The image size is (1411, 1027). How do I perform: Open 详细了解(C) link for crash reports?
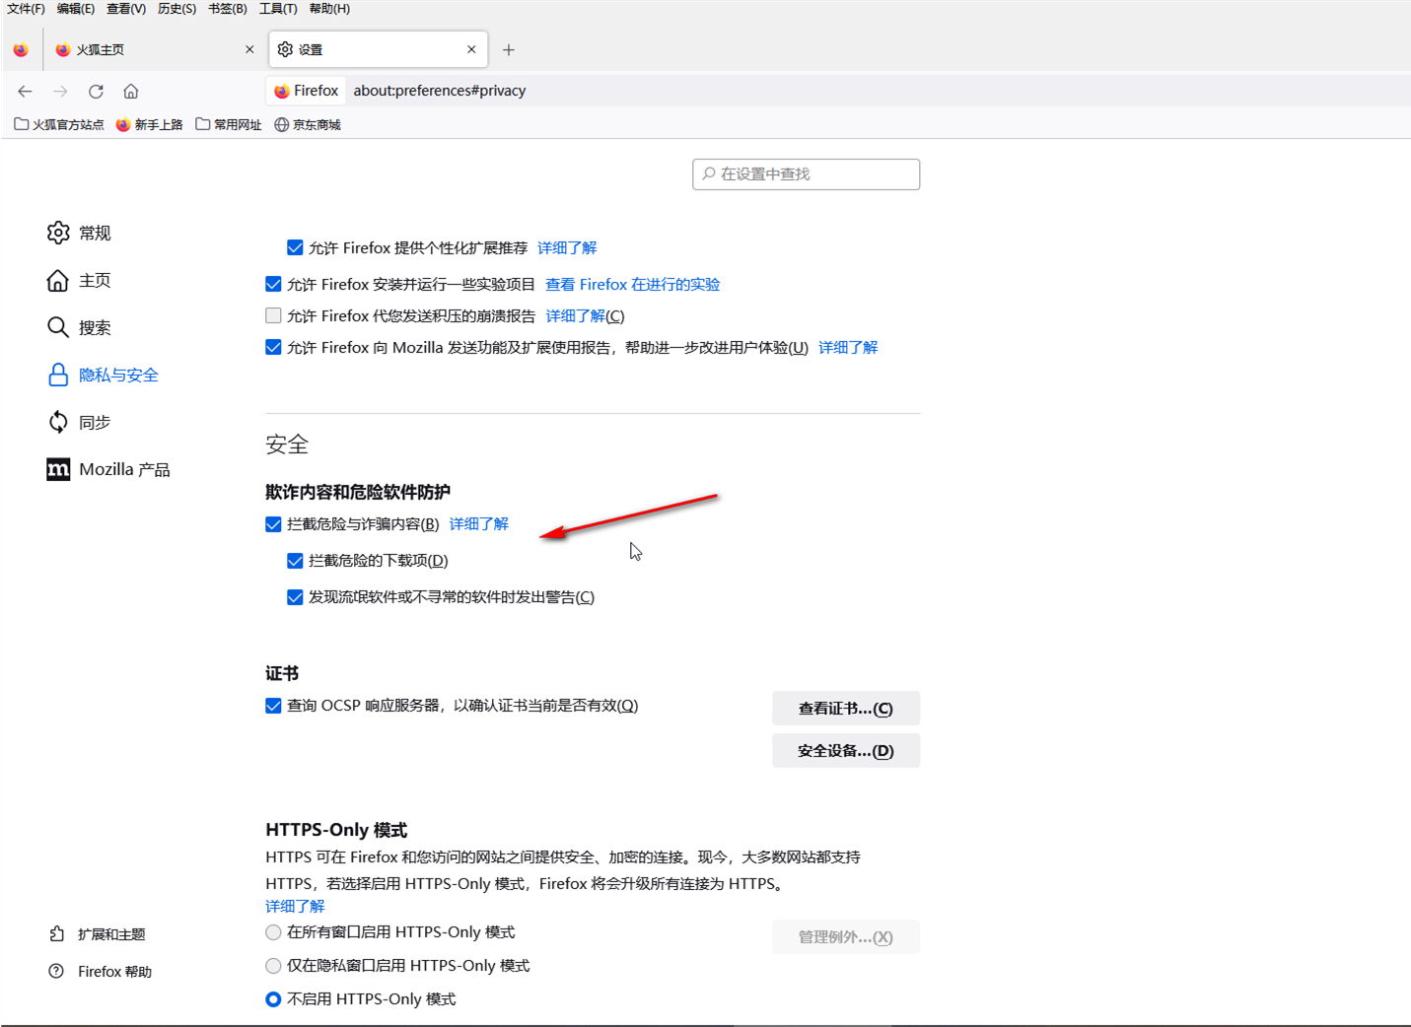(x=585, y=315)
